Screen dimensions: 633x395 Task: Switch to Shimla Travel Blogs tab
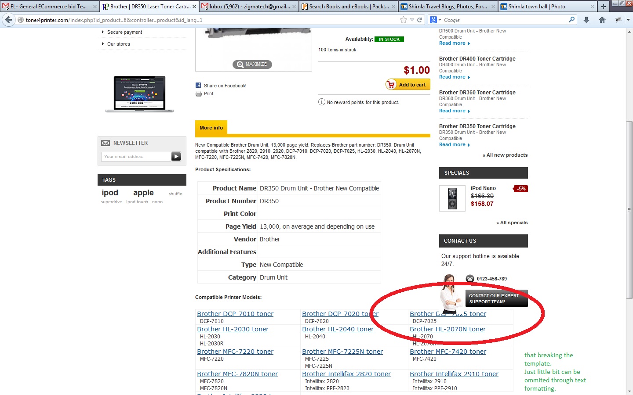coord(447,7)
